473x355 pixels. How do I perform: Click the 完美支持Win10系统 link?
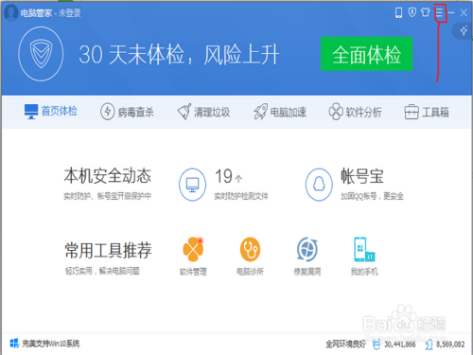(x=51, y=344)
